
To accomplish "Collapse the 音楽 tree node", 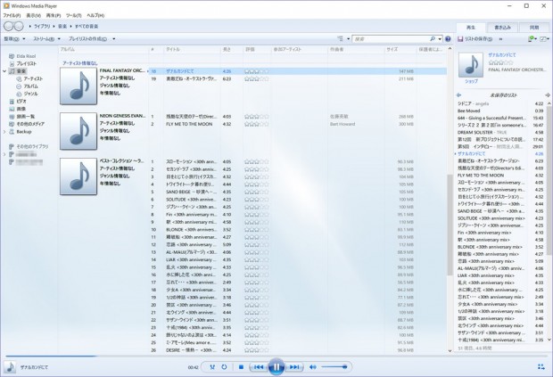I will click(x=4, y=71).
